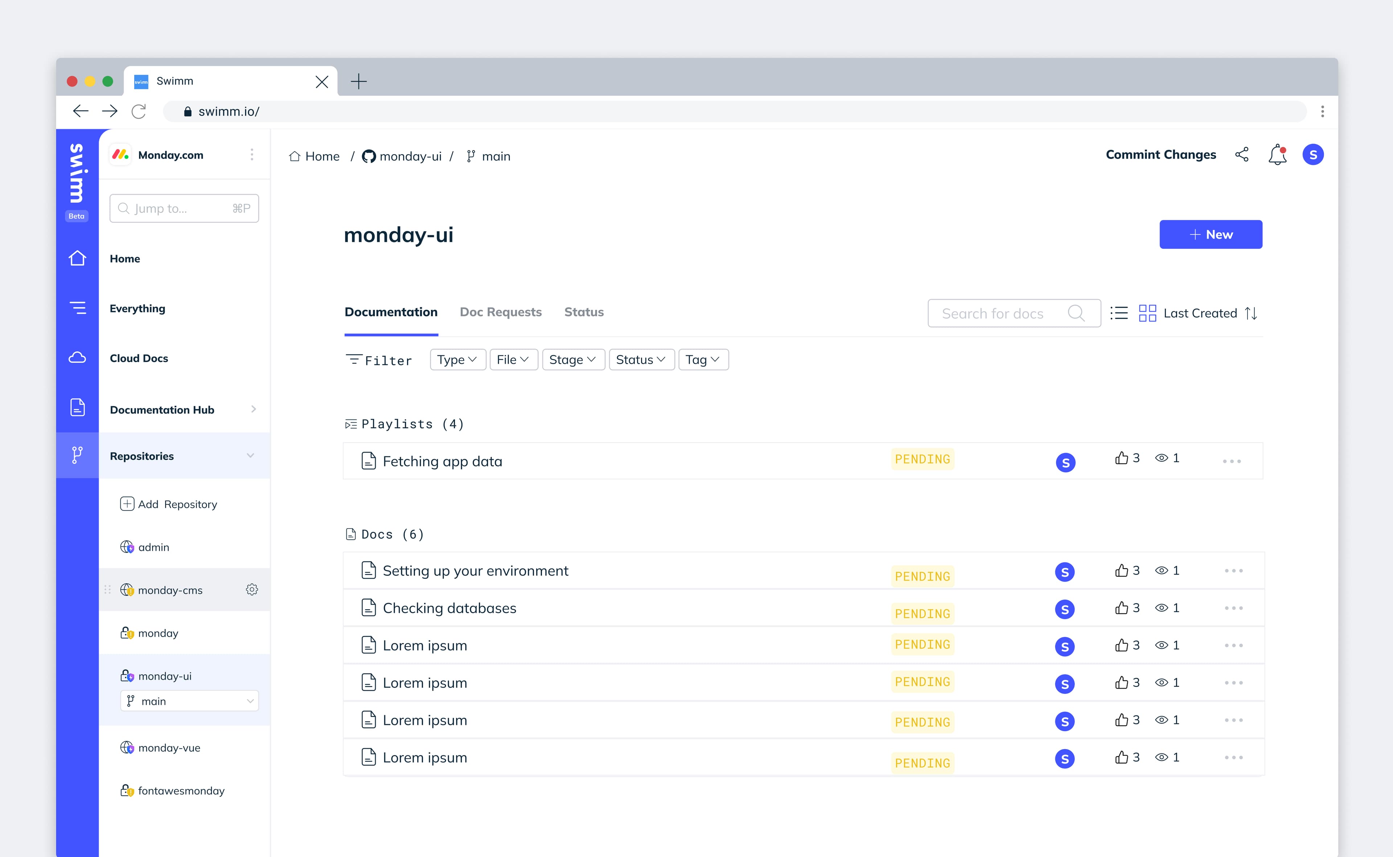Click the Search for docs field
Viewport: 1393px width, 857px height.
[x=1014, y=313]
